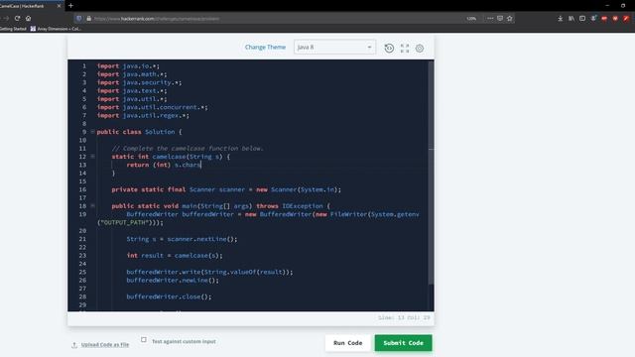
Task: Open the browser downloads panel
Action: (560, 18)
